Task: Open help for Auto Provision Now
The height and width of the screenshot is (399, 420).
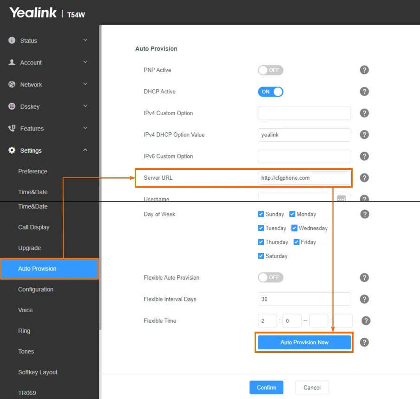Action: click(364, 342)
